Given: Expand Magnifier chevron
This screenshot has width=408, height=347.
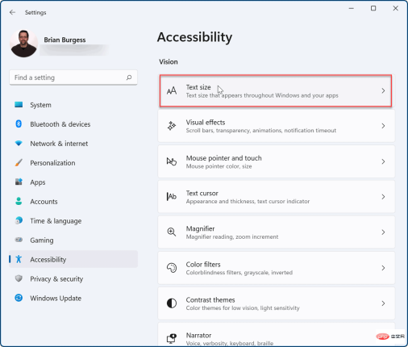Looking at the screenshot, I should [x=383, y=232].
